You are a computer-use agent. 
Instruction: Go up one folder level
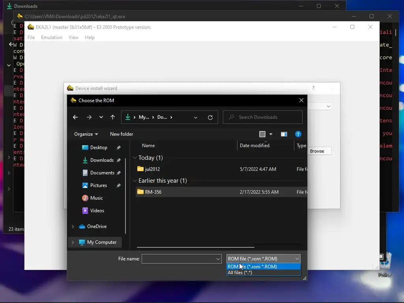pos(112,117)
